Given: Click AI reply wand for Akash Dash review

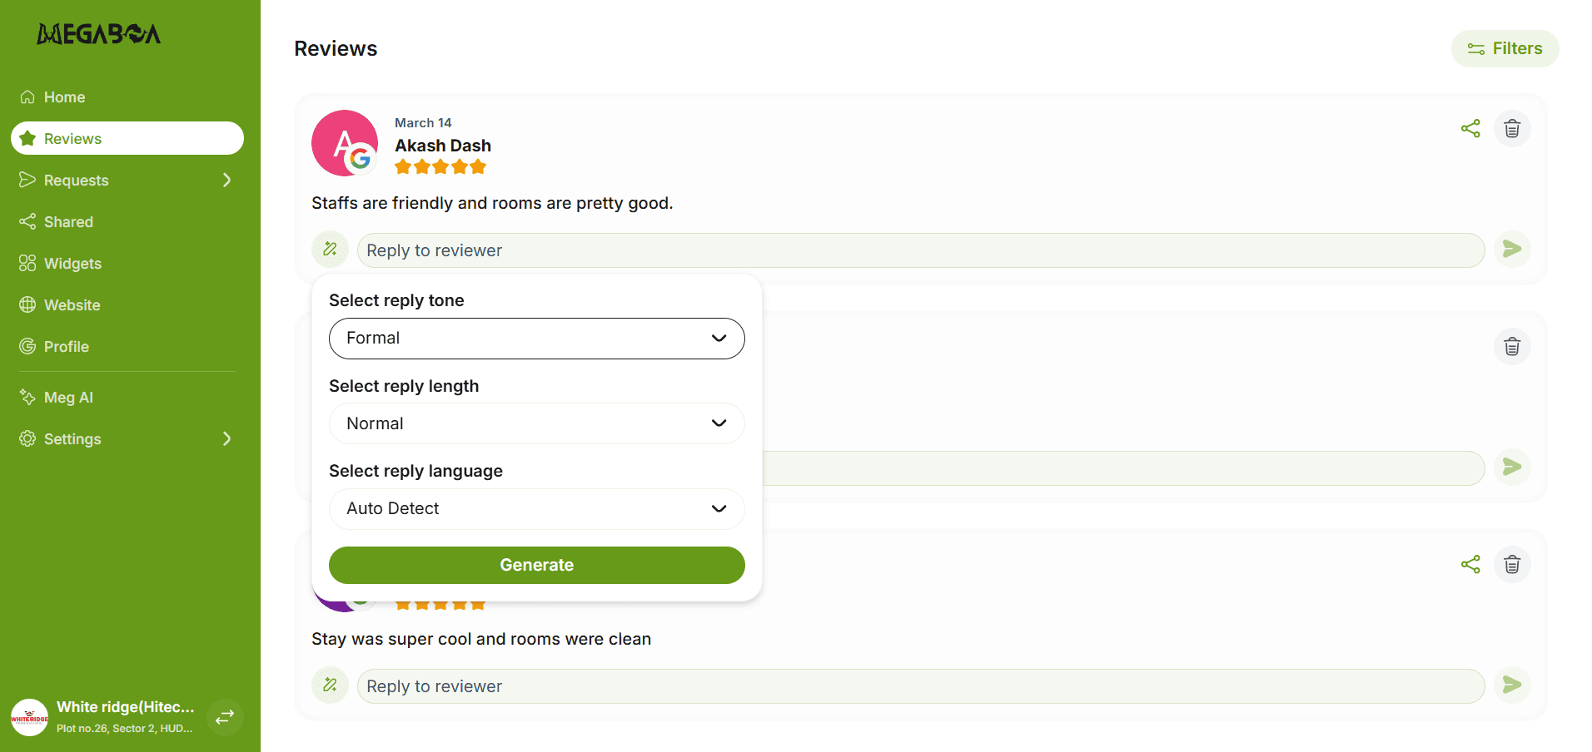Looking at the screenshot, I should 330,250.
